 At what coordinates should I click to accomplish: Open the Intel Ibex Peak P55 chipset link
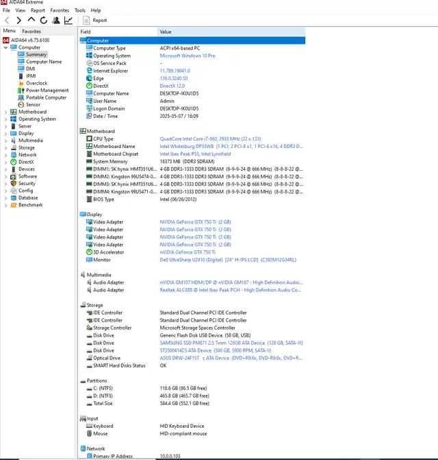tap(195, 154)
